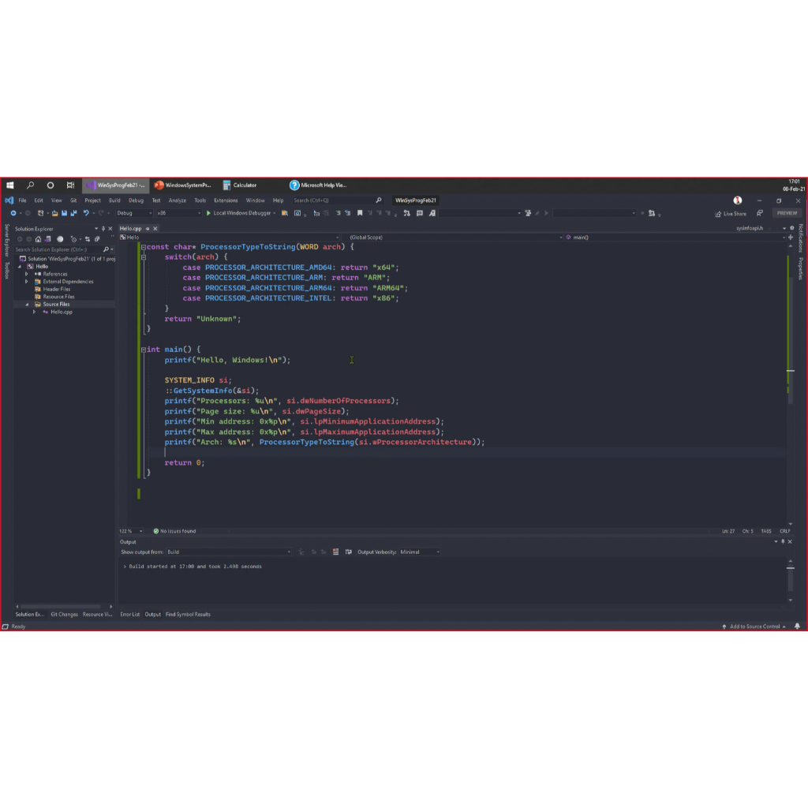The height and width of the screenshot is (808, 808).
Task: Click Sync with Active Document icon
Action: [x=88, y=239]
